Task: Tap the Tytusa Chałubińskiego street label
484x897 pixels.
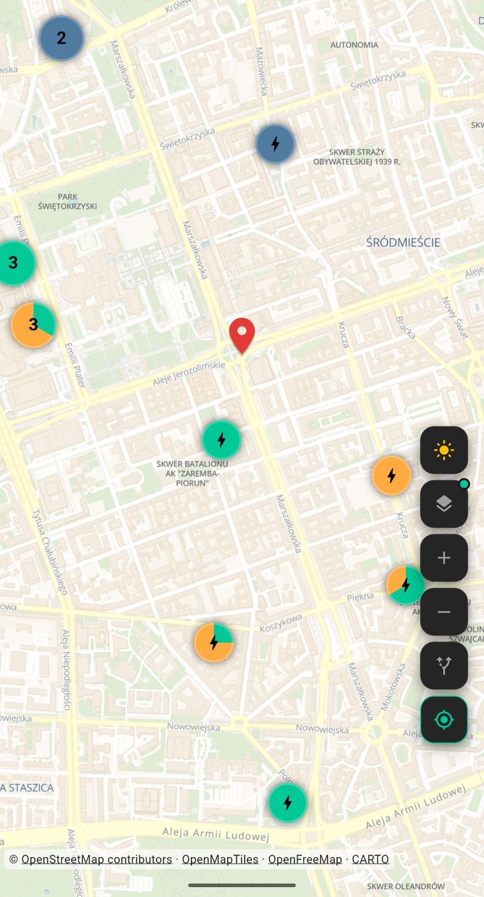Action: coord(50,552)
